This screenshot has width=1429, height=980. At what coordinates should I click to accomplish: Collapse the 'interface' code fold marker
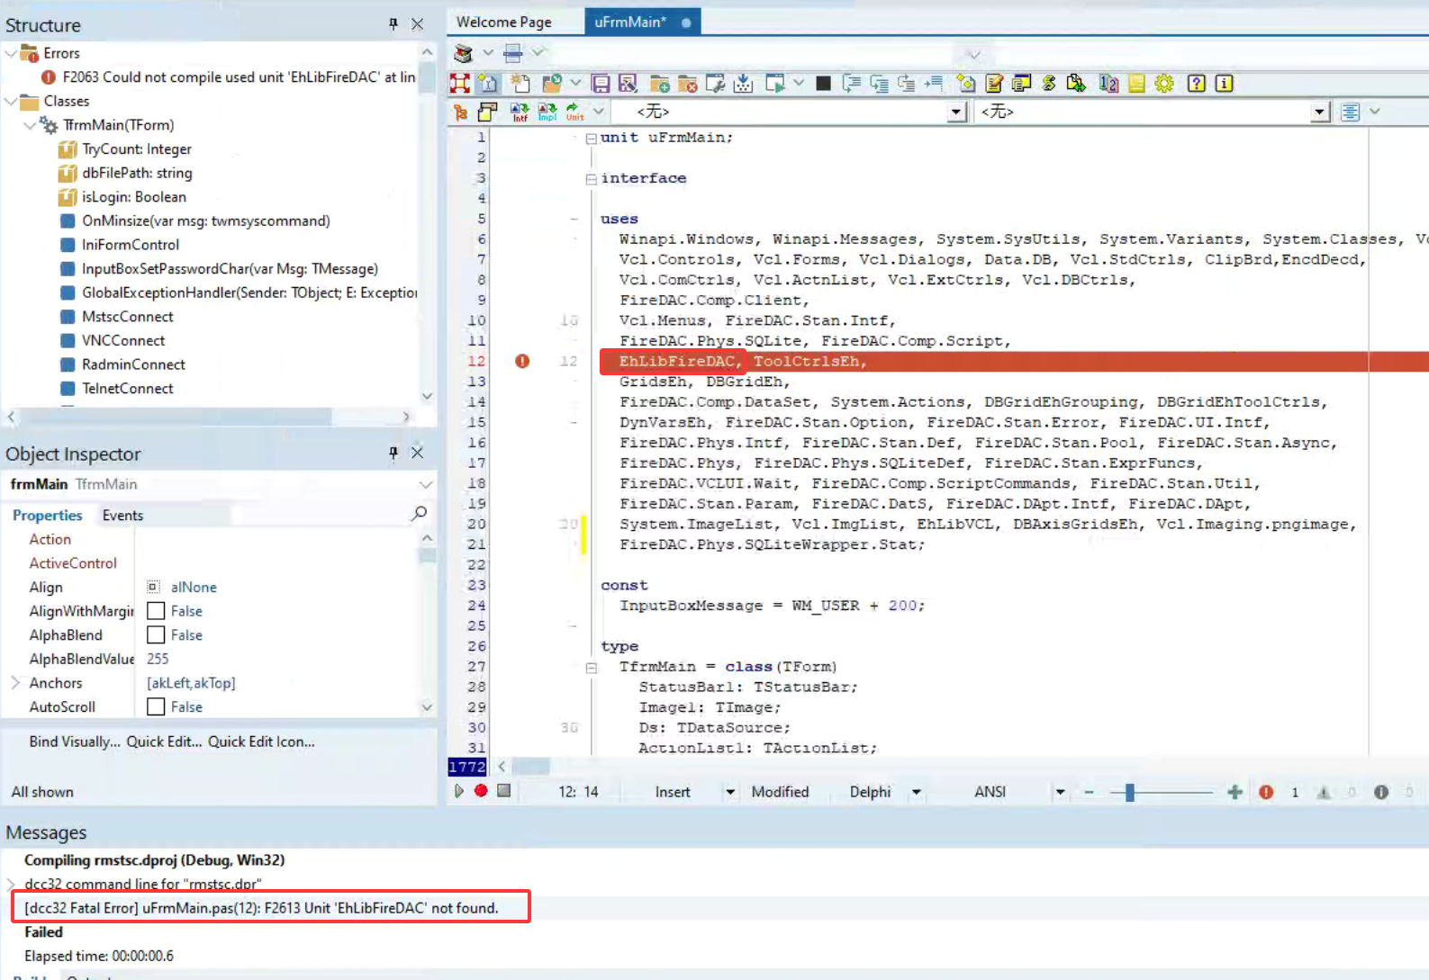tap(592, 179)
